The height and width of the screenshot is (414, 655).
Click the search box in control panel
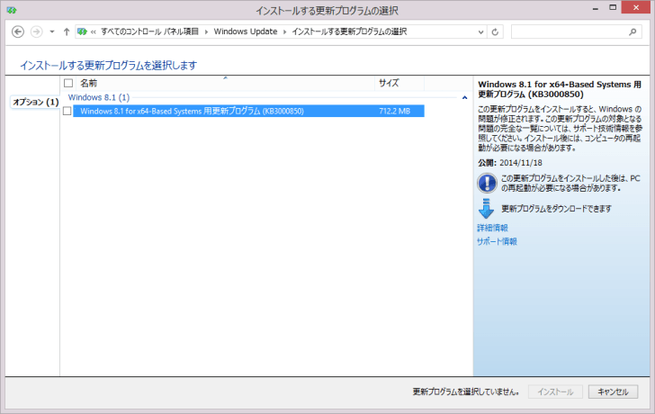pyautogui.click(x=574, y=31)
